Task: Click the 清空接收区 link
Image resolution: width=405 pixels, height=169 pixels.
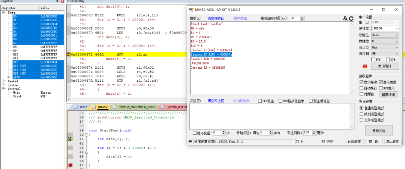Action: coord(216,18)
